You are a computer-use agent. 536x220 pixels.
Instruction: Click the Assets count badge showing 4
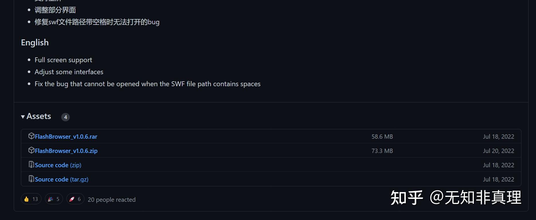coord(66,117)
